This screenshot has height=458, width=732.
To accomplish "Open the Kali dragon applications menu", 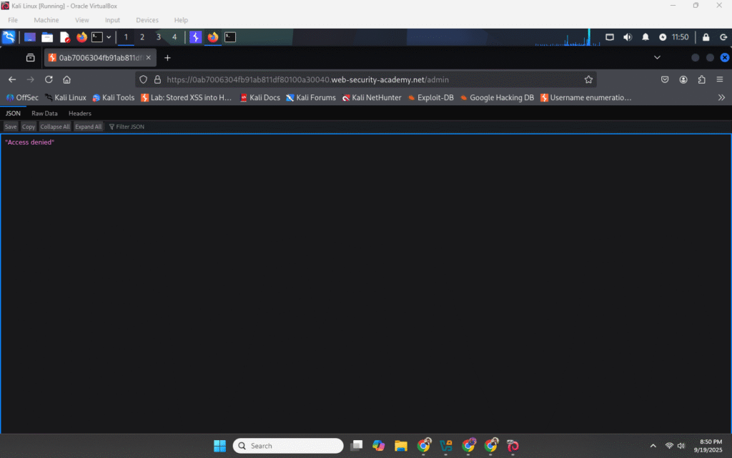I will pyautogui.click(x=9, y=37).
